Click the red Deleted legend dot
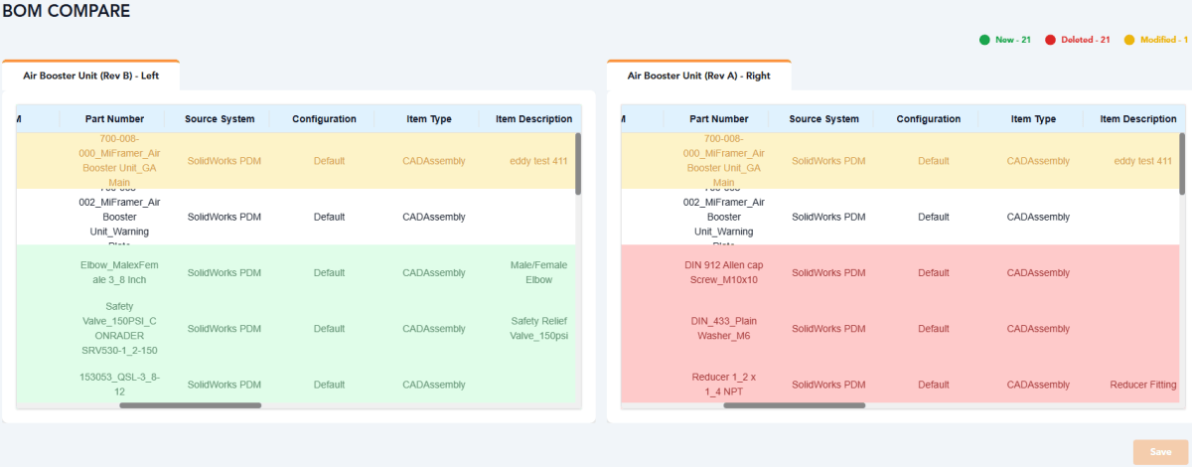This screenshot has width=1192, height=467. coord(1050,40)
